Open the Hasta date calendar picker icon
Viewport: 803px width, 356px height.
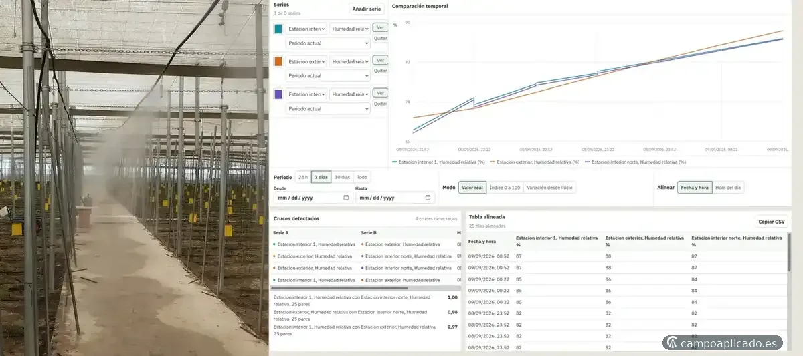click(428, 198)
